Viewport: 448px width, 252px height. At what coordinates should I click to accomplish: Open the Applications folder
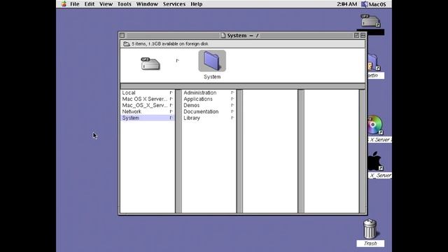(209, 99)
